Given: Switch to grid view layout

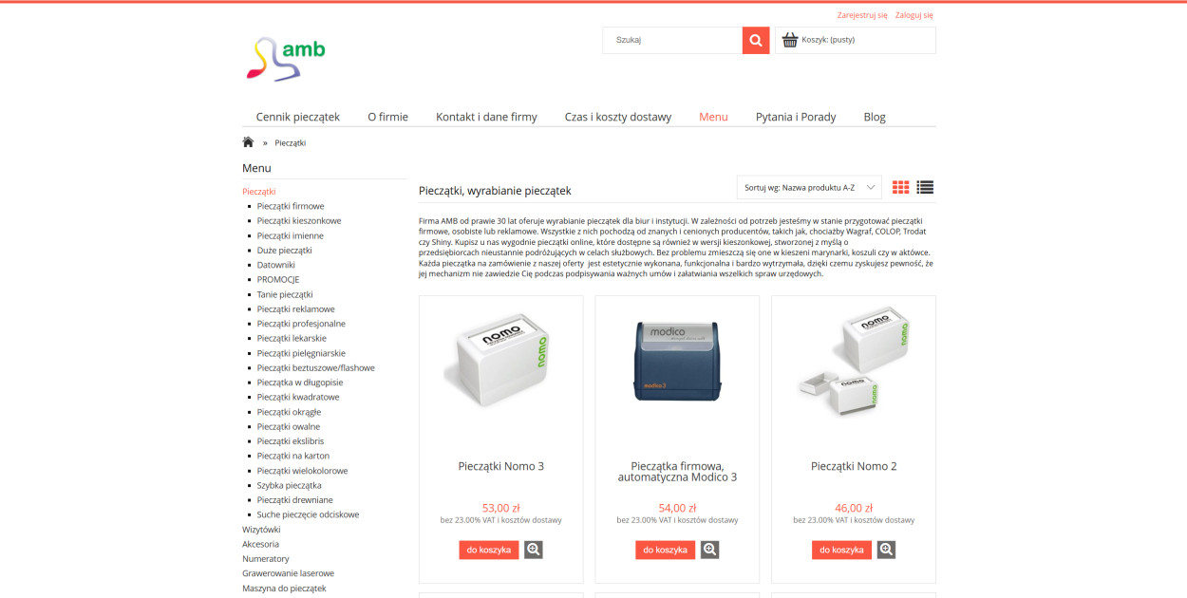Looking at the screenshot, I should [x=901, y=187].
